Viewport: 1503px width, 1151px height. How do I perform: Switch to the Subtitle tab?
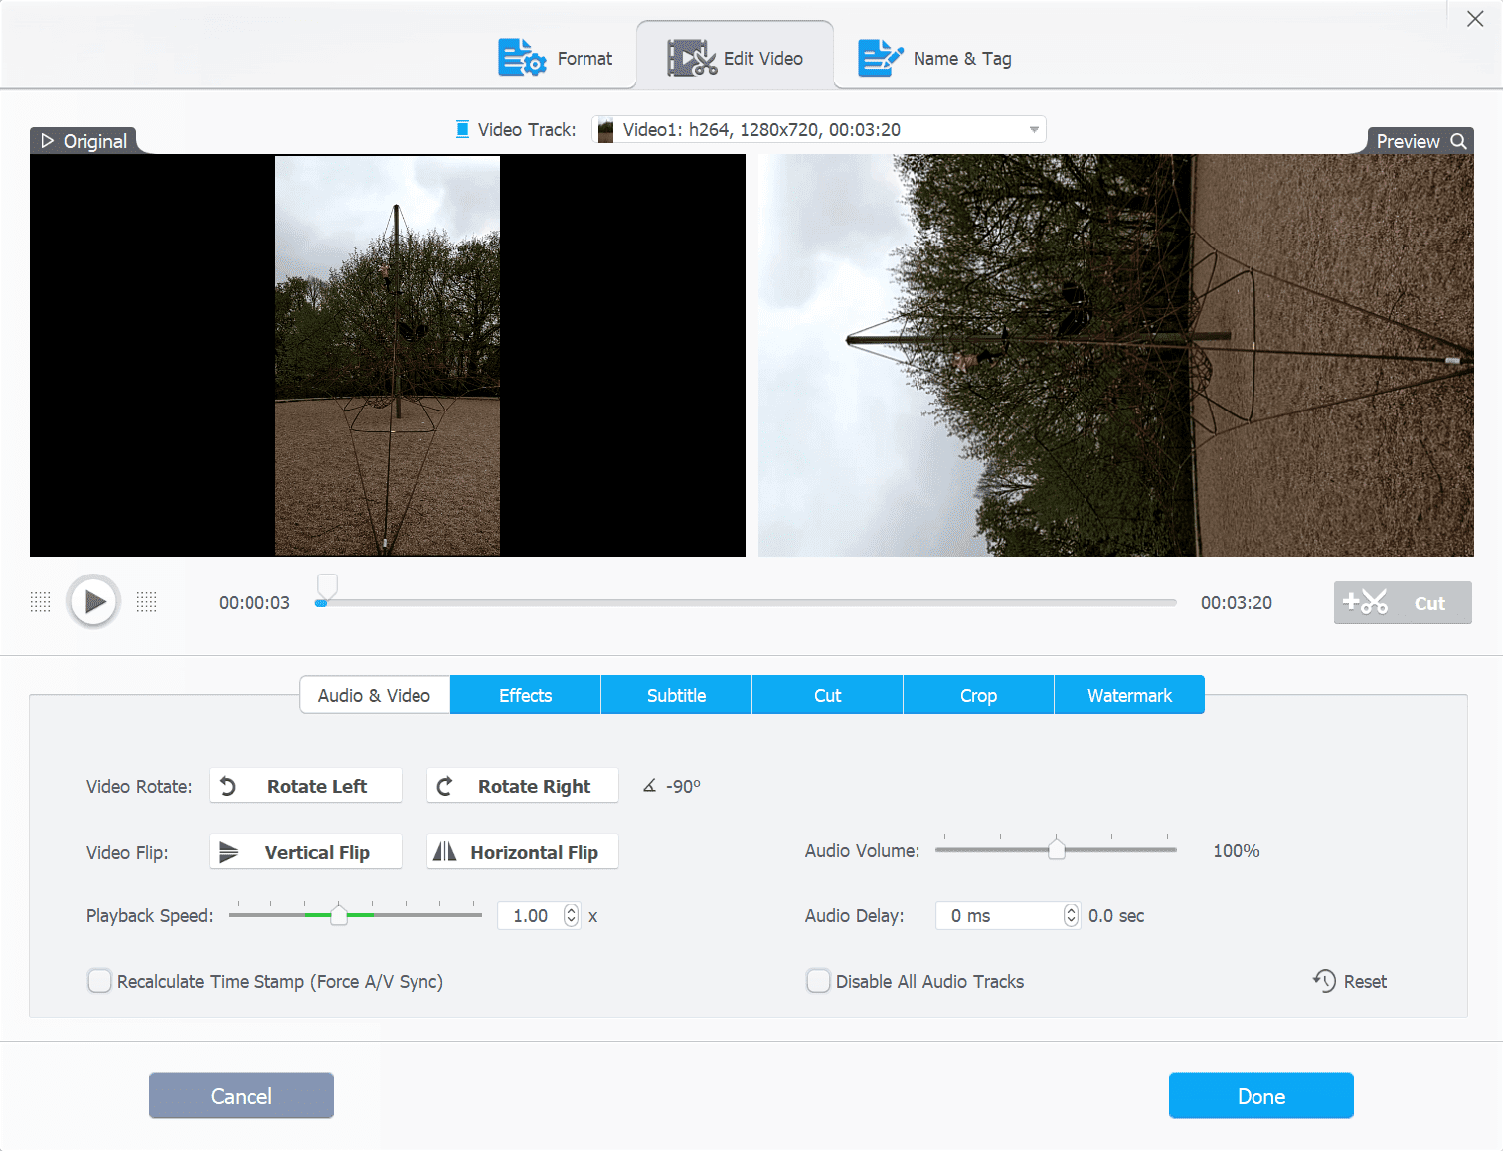(x=676, y=695)
